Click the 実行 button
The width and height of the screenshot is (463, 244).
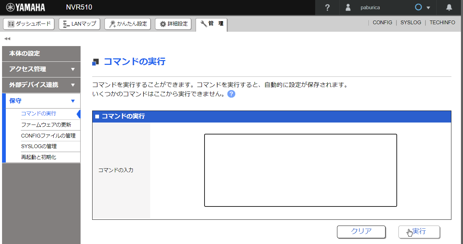(x=419, y=232)
